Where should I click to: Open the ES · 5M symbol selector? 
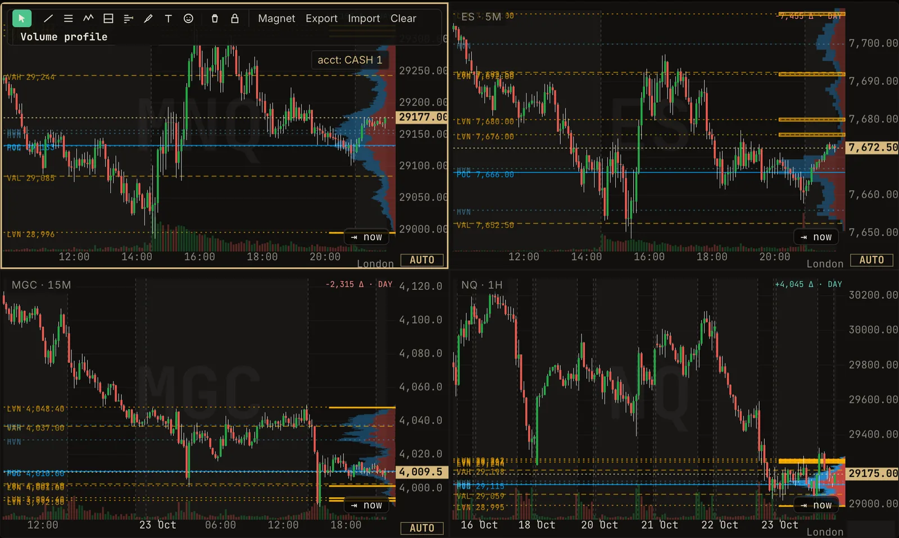pyautogui.click(x=481, y=17)
